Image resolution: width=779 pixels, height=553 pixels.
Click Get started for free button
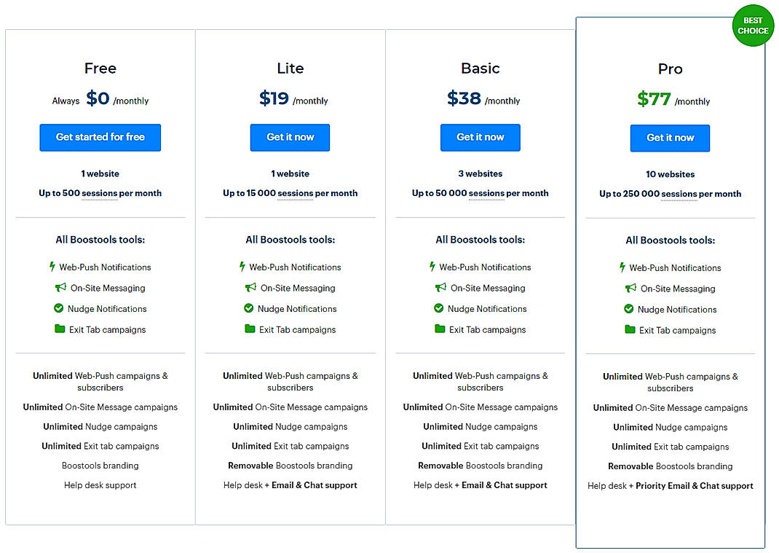tap(100, 137)
